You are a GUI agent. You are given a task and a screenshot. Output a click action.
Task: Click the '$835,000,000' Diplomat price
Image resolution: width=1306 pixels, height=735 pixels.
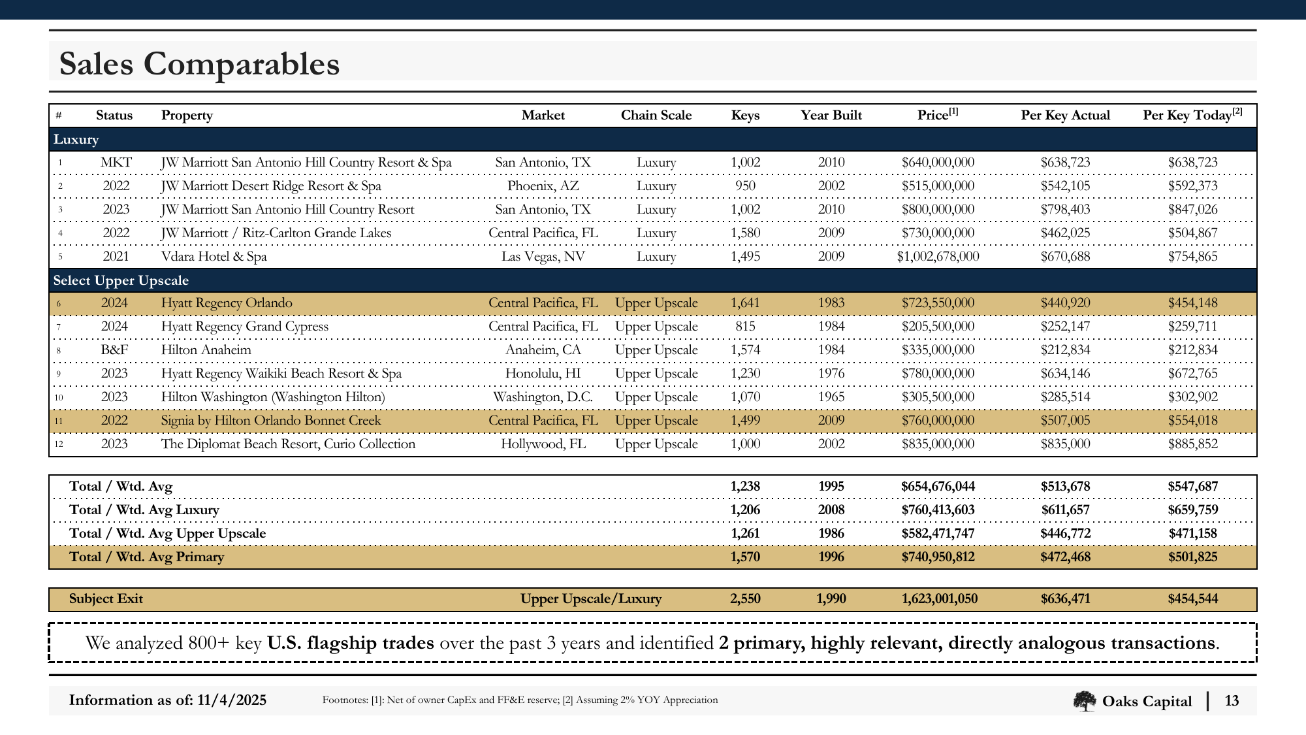coord(938,444)
